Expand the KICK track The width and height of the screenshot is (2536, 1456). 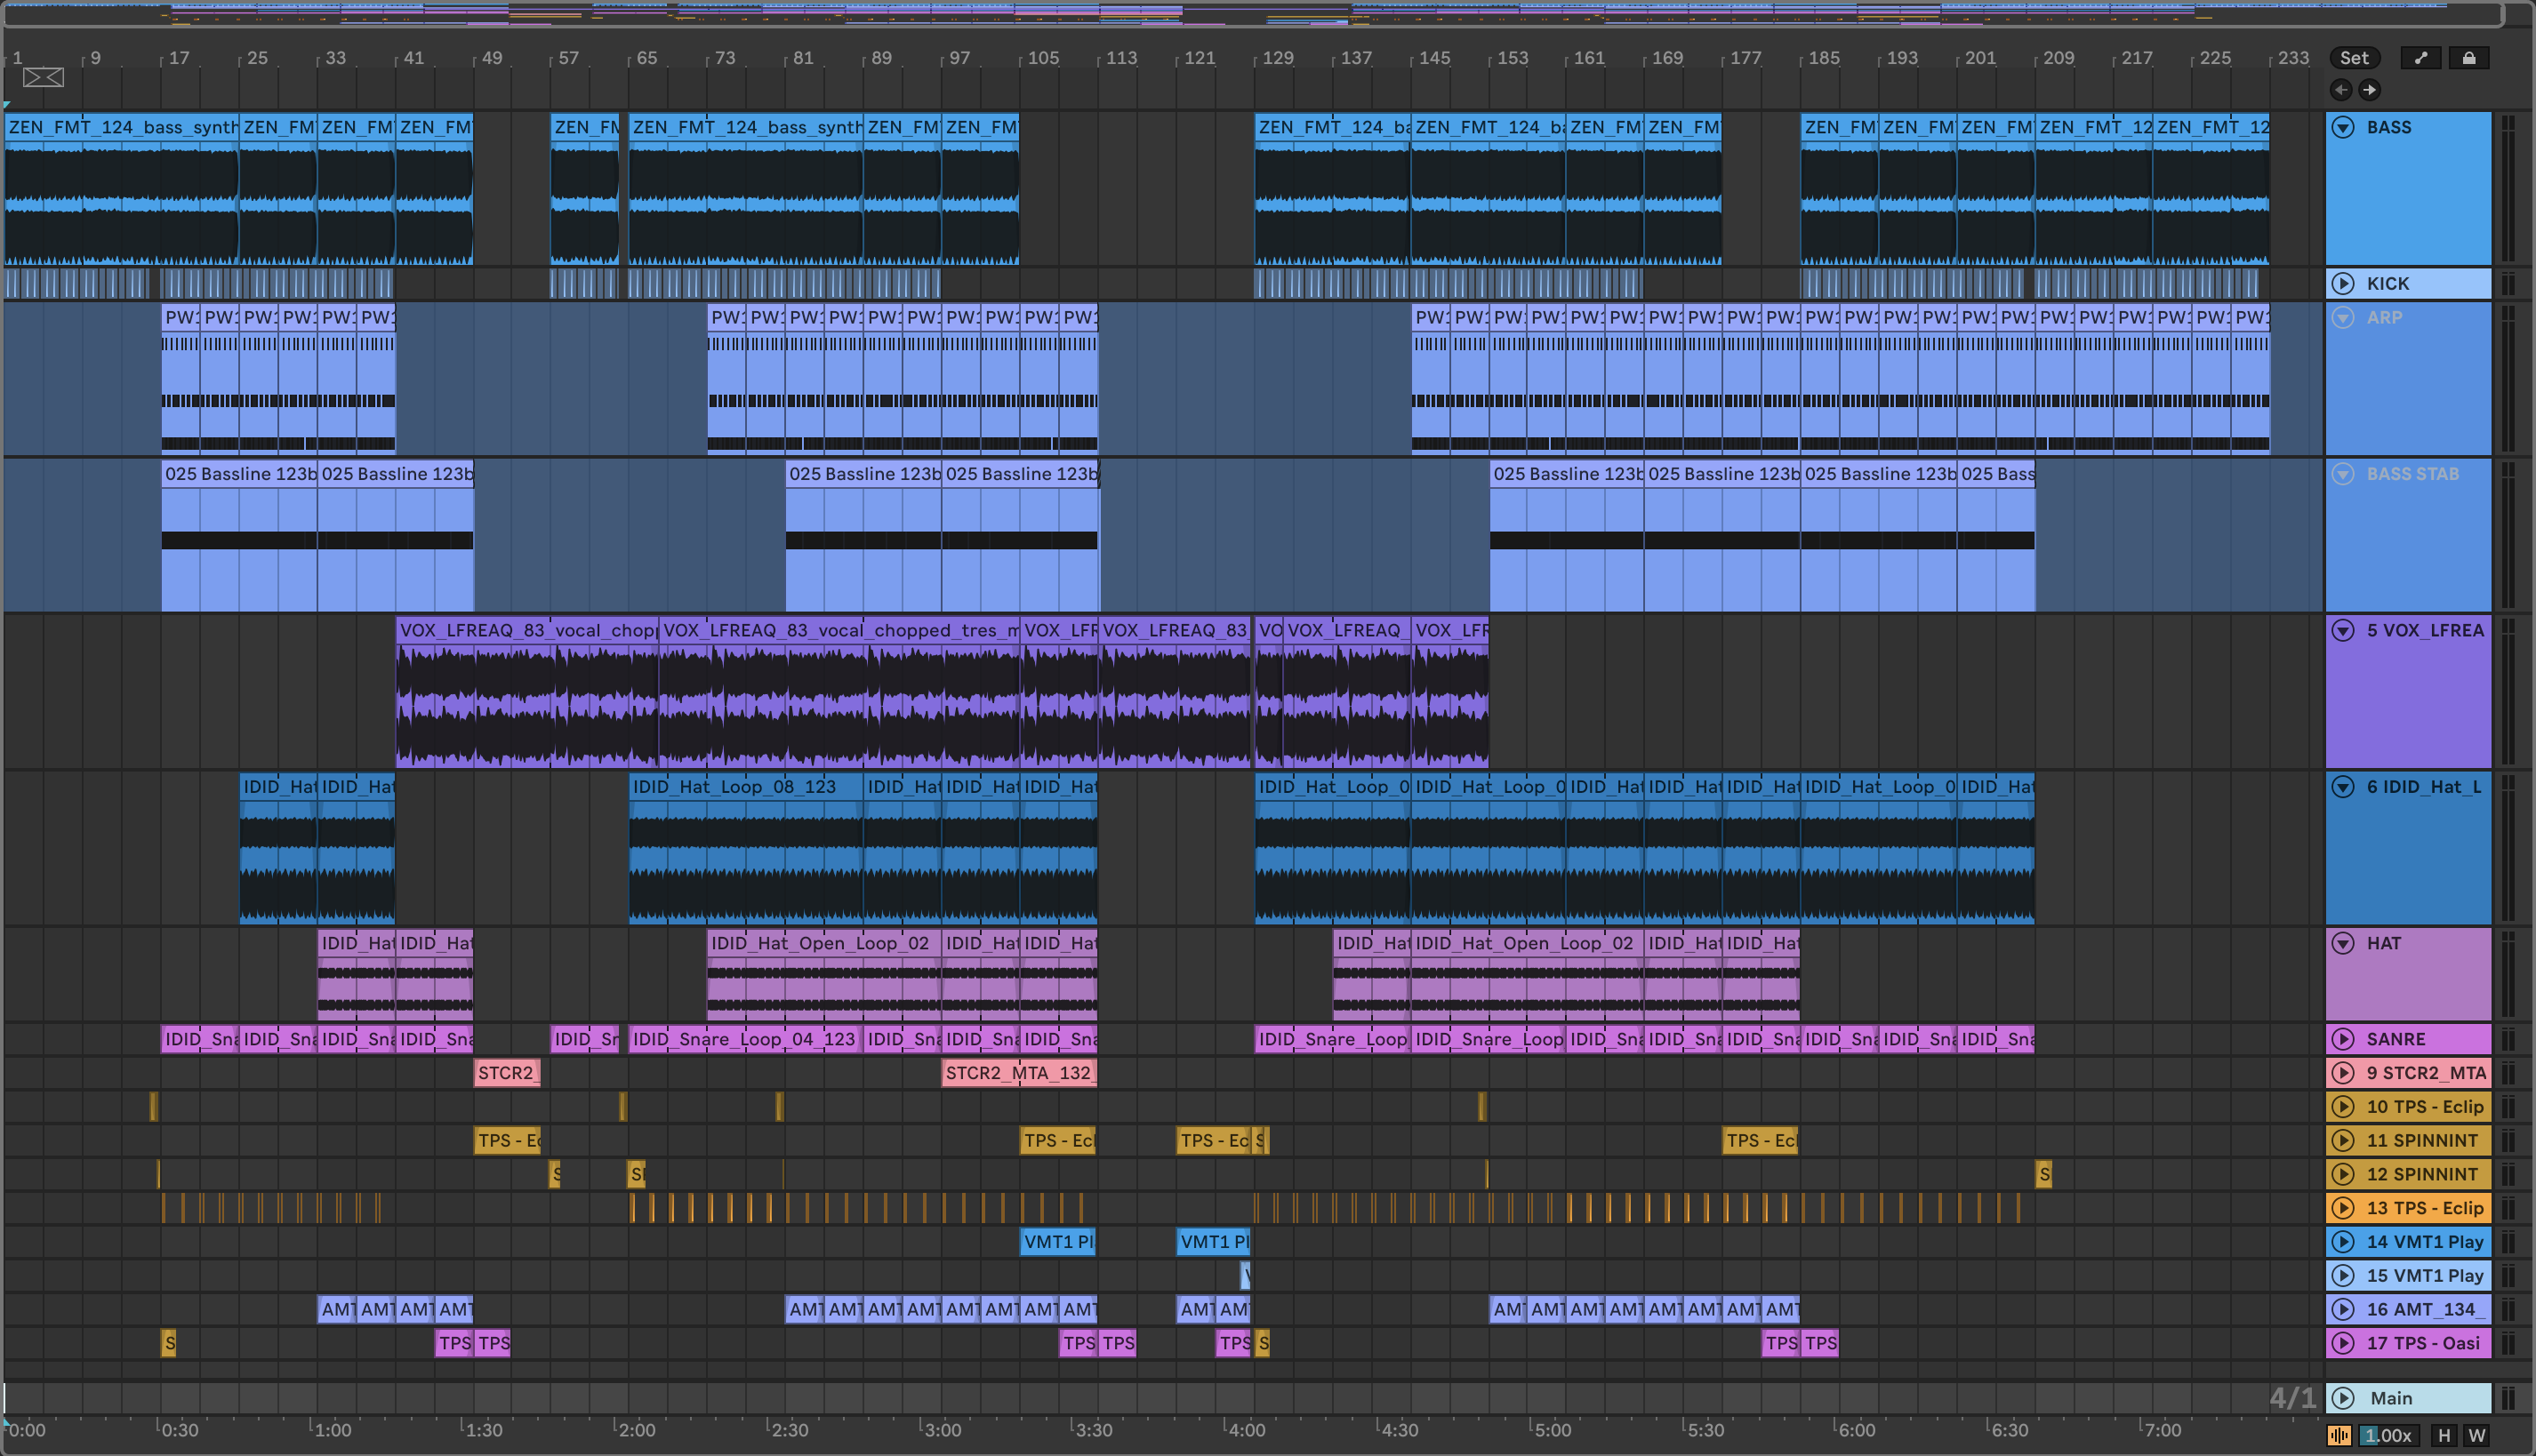click(x=2343, y=284)
